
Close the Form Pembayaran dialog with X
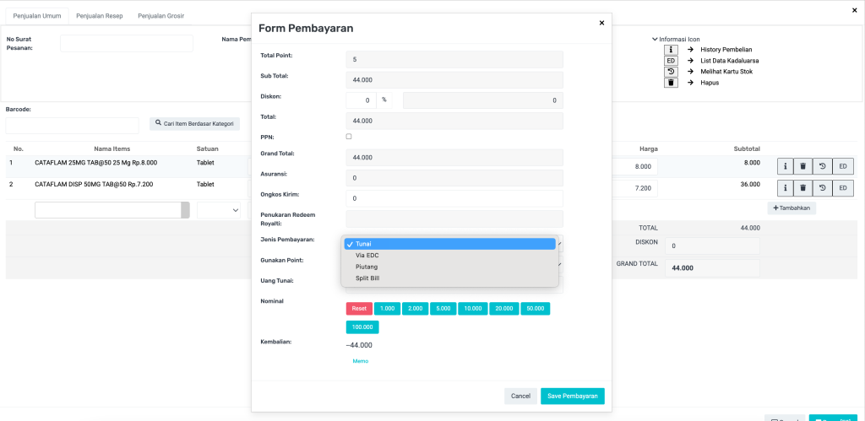tap(601, 24)
